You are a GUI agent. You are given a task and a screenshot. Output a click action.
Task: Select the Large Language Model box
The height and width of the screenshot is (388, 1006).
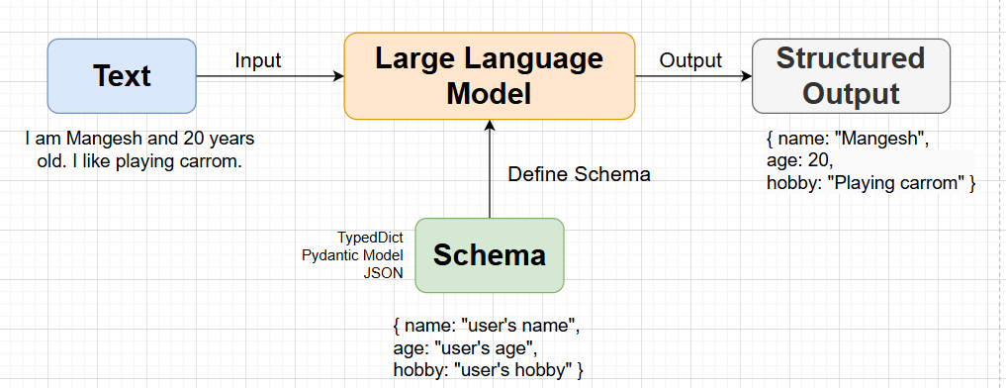[490, 76]
